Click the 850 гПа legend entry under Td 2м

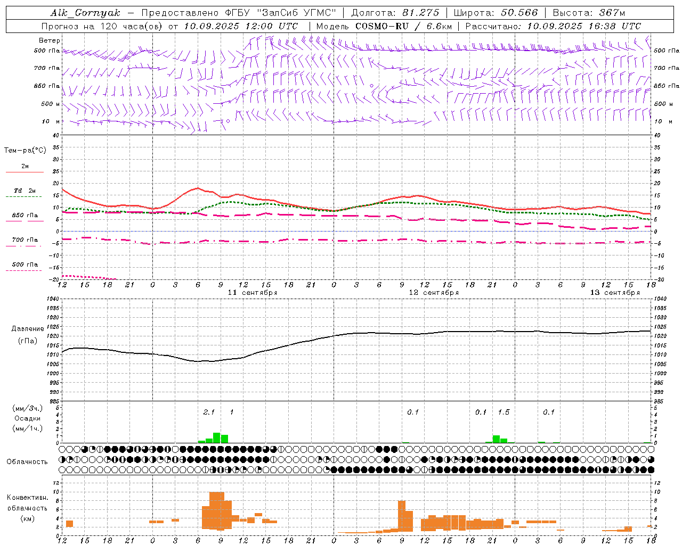[x=25, y=216]
